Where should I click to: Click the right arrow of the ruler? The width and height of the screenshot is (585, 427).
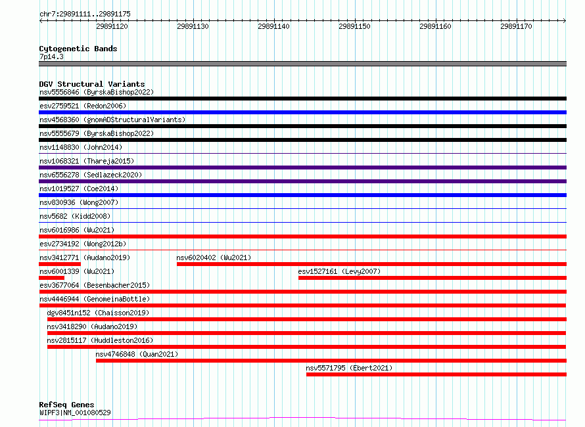click(x=564, y=20)
